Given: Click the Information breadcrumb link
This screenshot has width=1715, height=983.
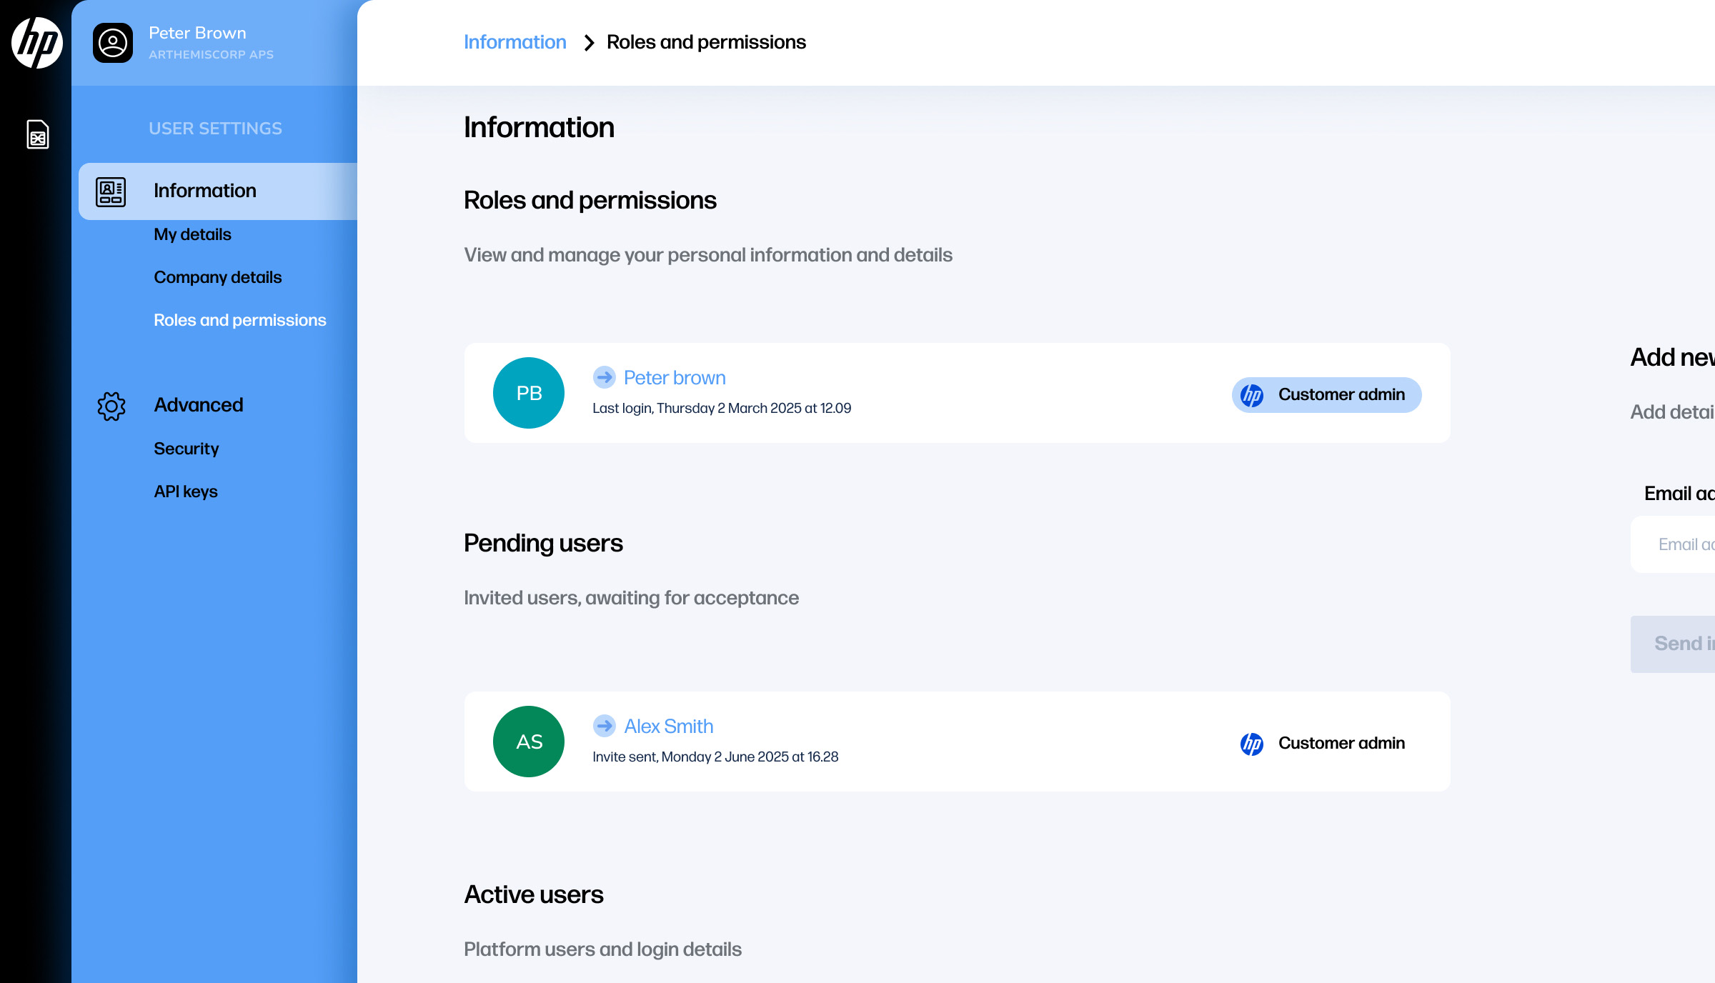Looking at the screenshot, I should [x=514, y=42].
